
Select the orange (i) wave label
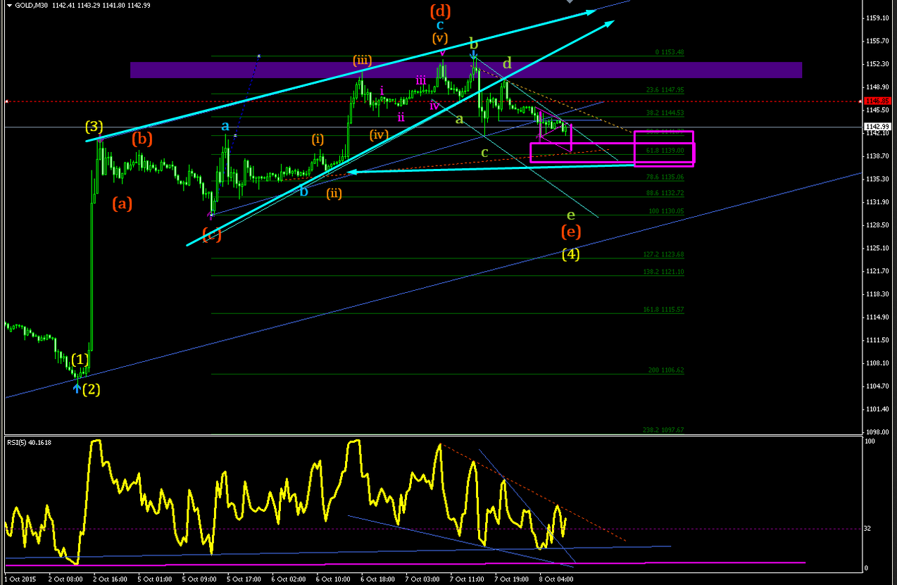318,139
